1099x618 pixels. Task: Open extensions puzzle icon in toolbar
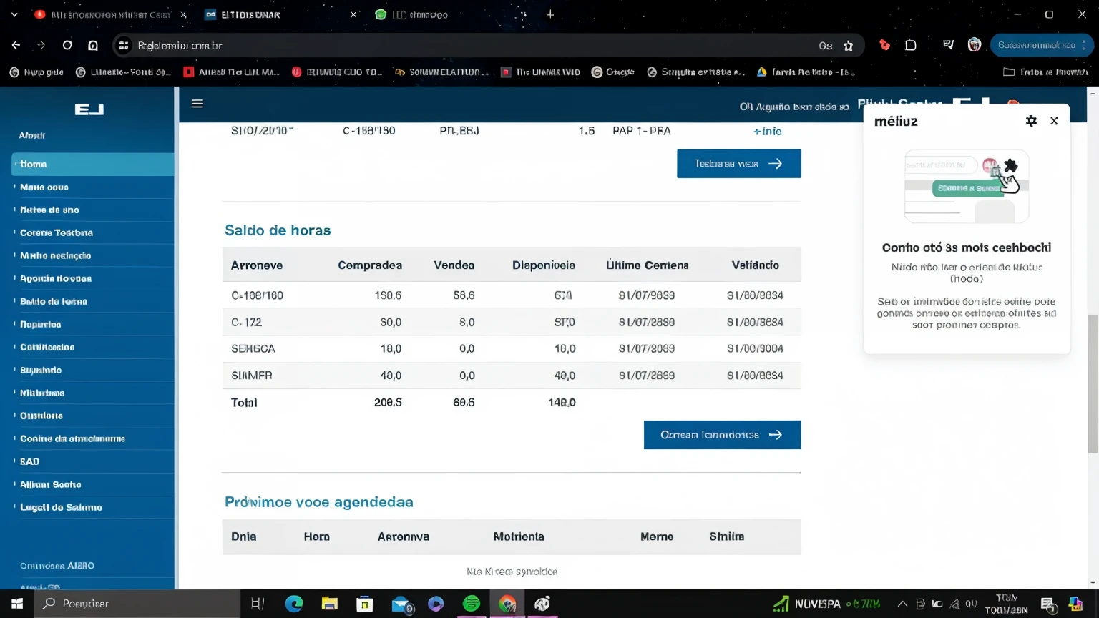tap(911, 45)
